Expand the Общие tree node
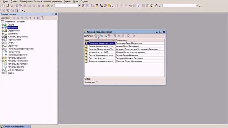 point(2,25)
